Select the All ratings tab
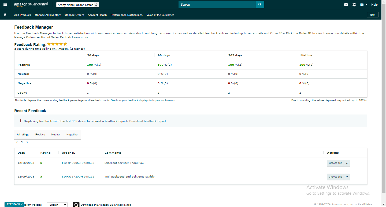The image size is (386, 207). tap(23, 135)
